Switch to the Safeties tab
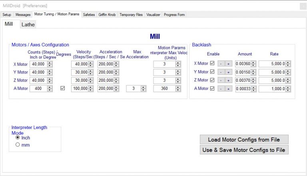The image size is (307, 176). tap(89, 14)
